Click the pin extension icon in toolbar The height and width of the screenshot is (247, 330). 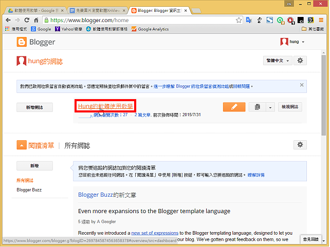(x=259, y=20)
